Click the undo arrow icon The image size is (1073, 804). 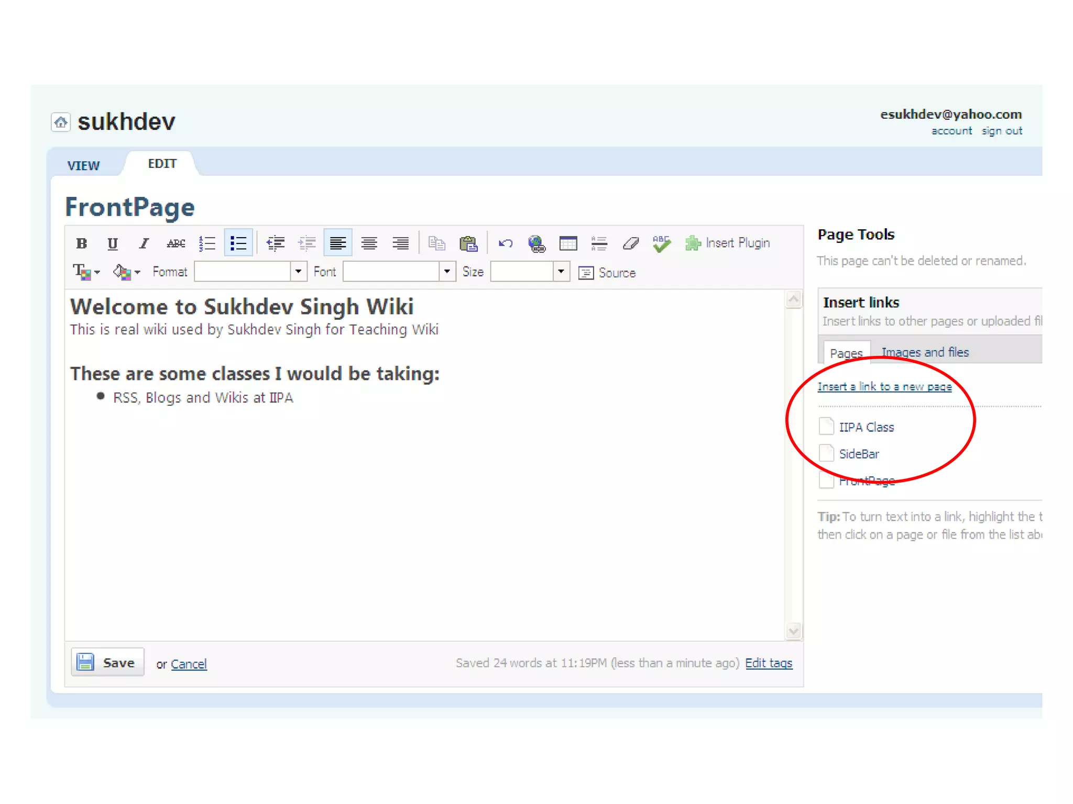click(506, 243)
